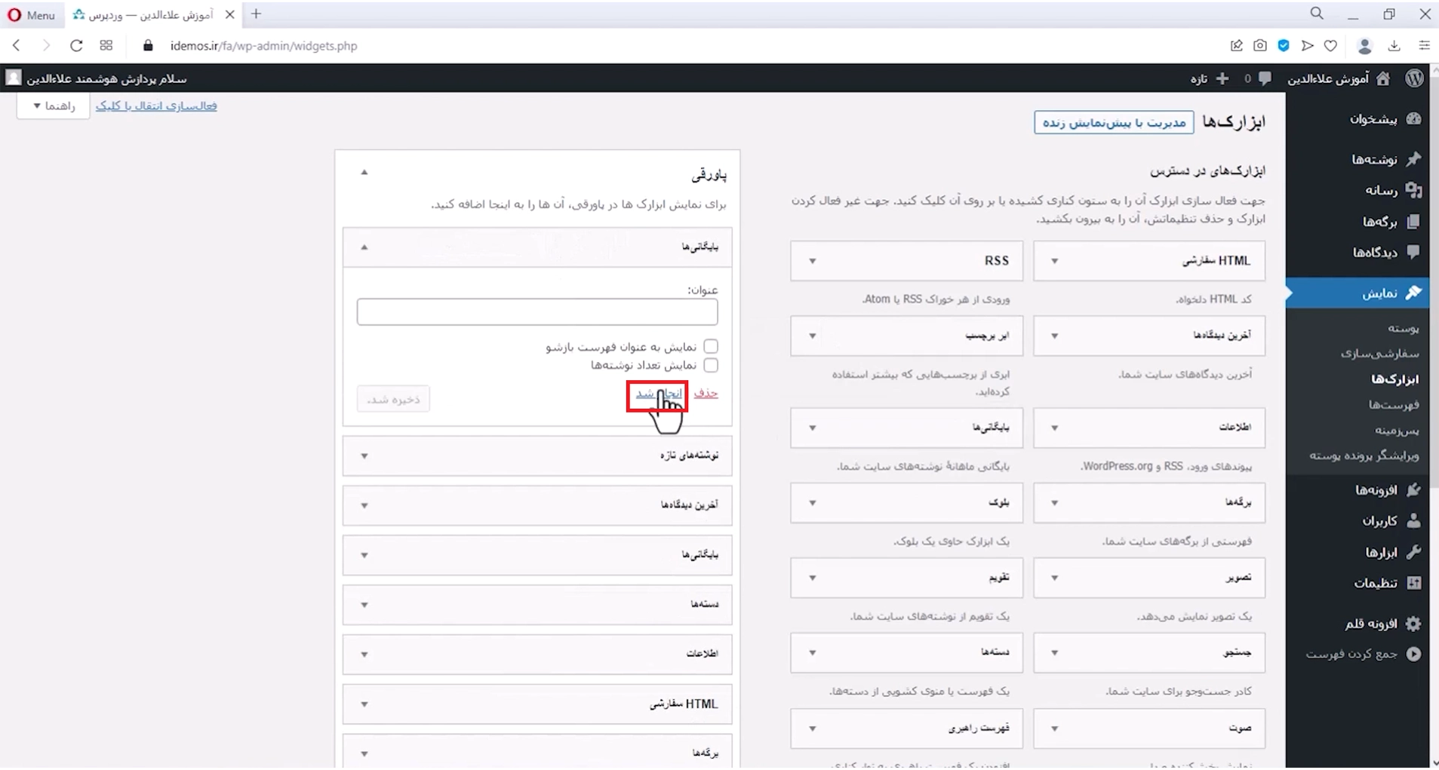Click the انجام شد done link
Image resolution: width=1439 pixels, height=770 pixels.
pos(658,393)
